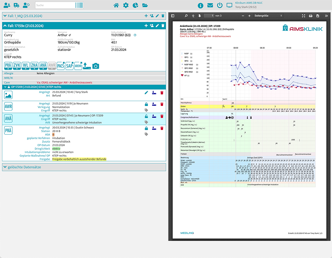332x258 pixels.
Task: Toggle the PDF viewer sidebar
Action: click(x=173, y=16)
